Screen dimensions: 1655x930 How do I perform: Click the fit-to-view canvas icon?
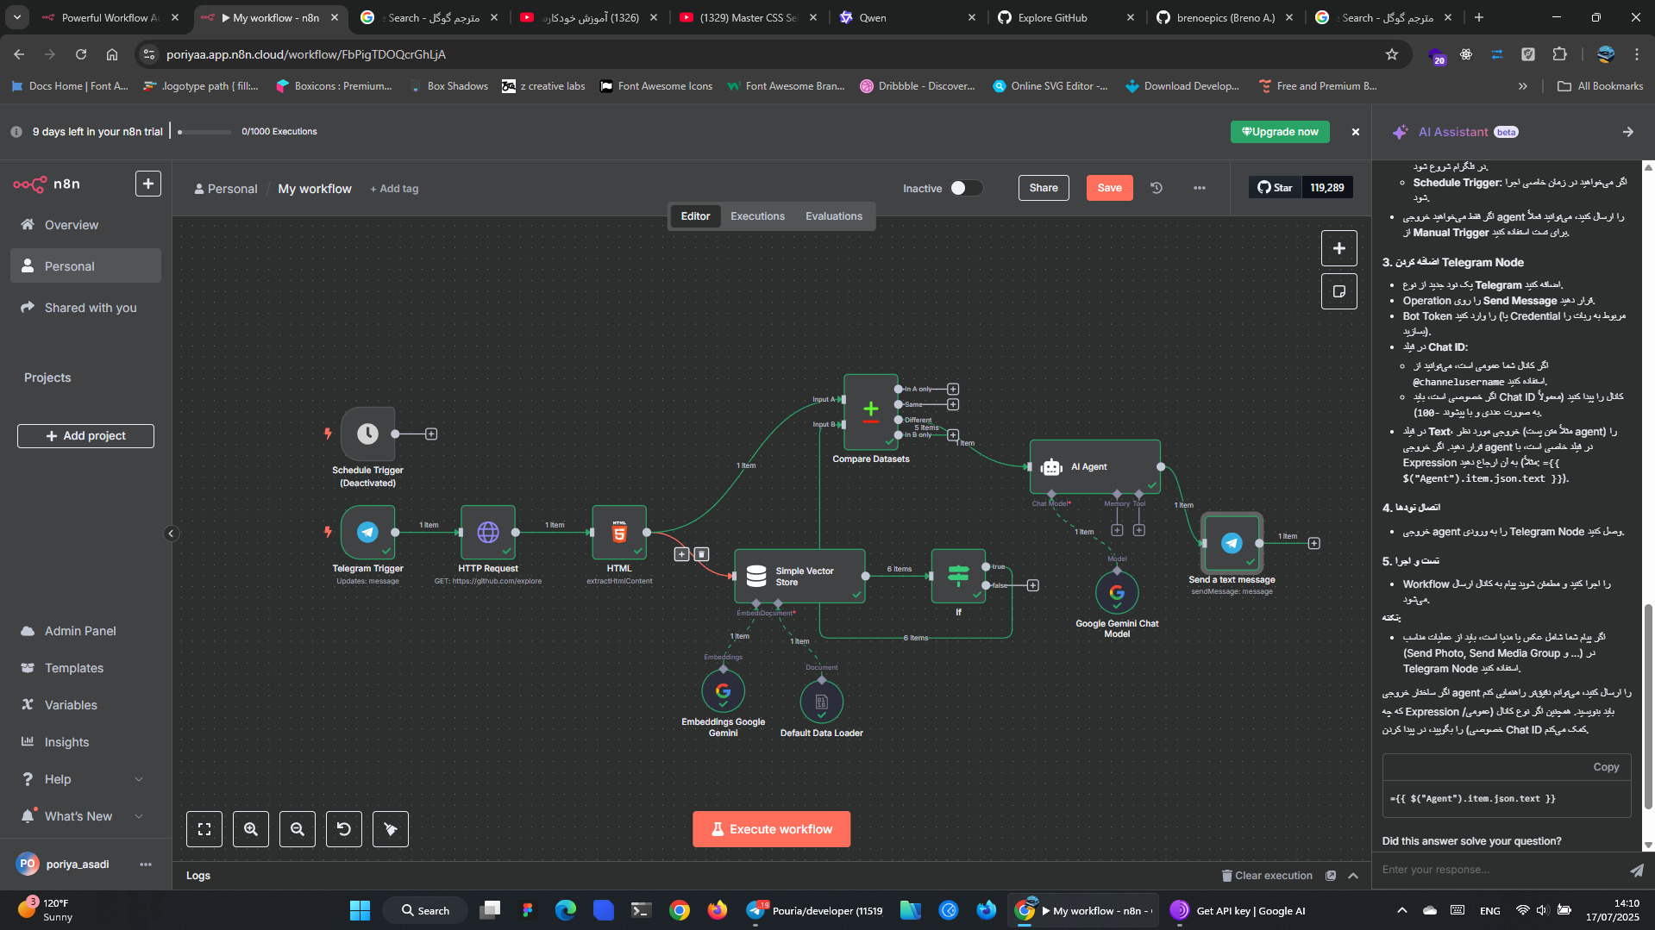coord(204,829)
